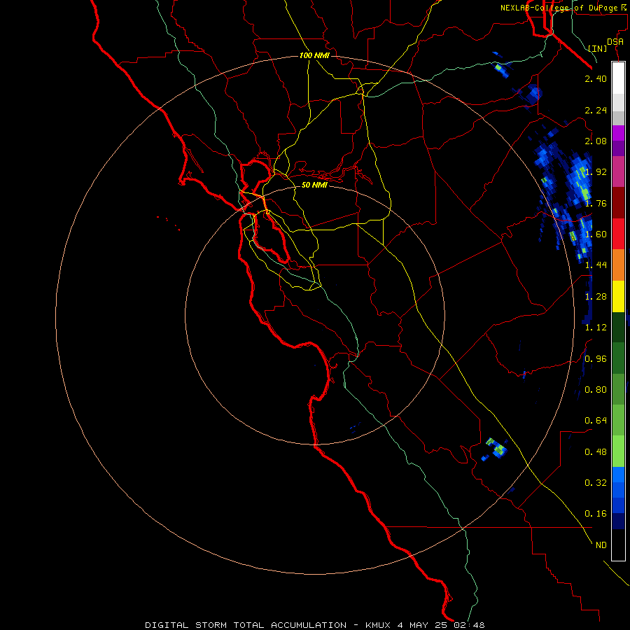Click the 1.92 legend value
Image resolution: width=630 pixels, height=630 pixels.
(x=596, y=172)
